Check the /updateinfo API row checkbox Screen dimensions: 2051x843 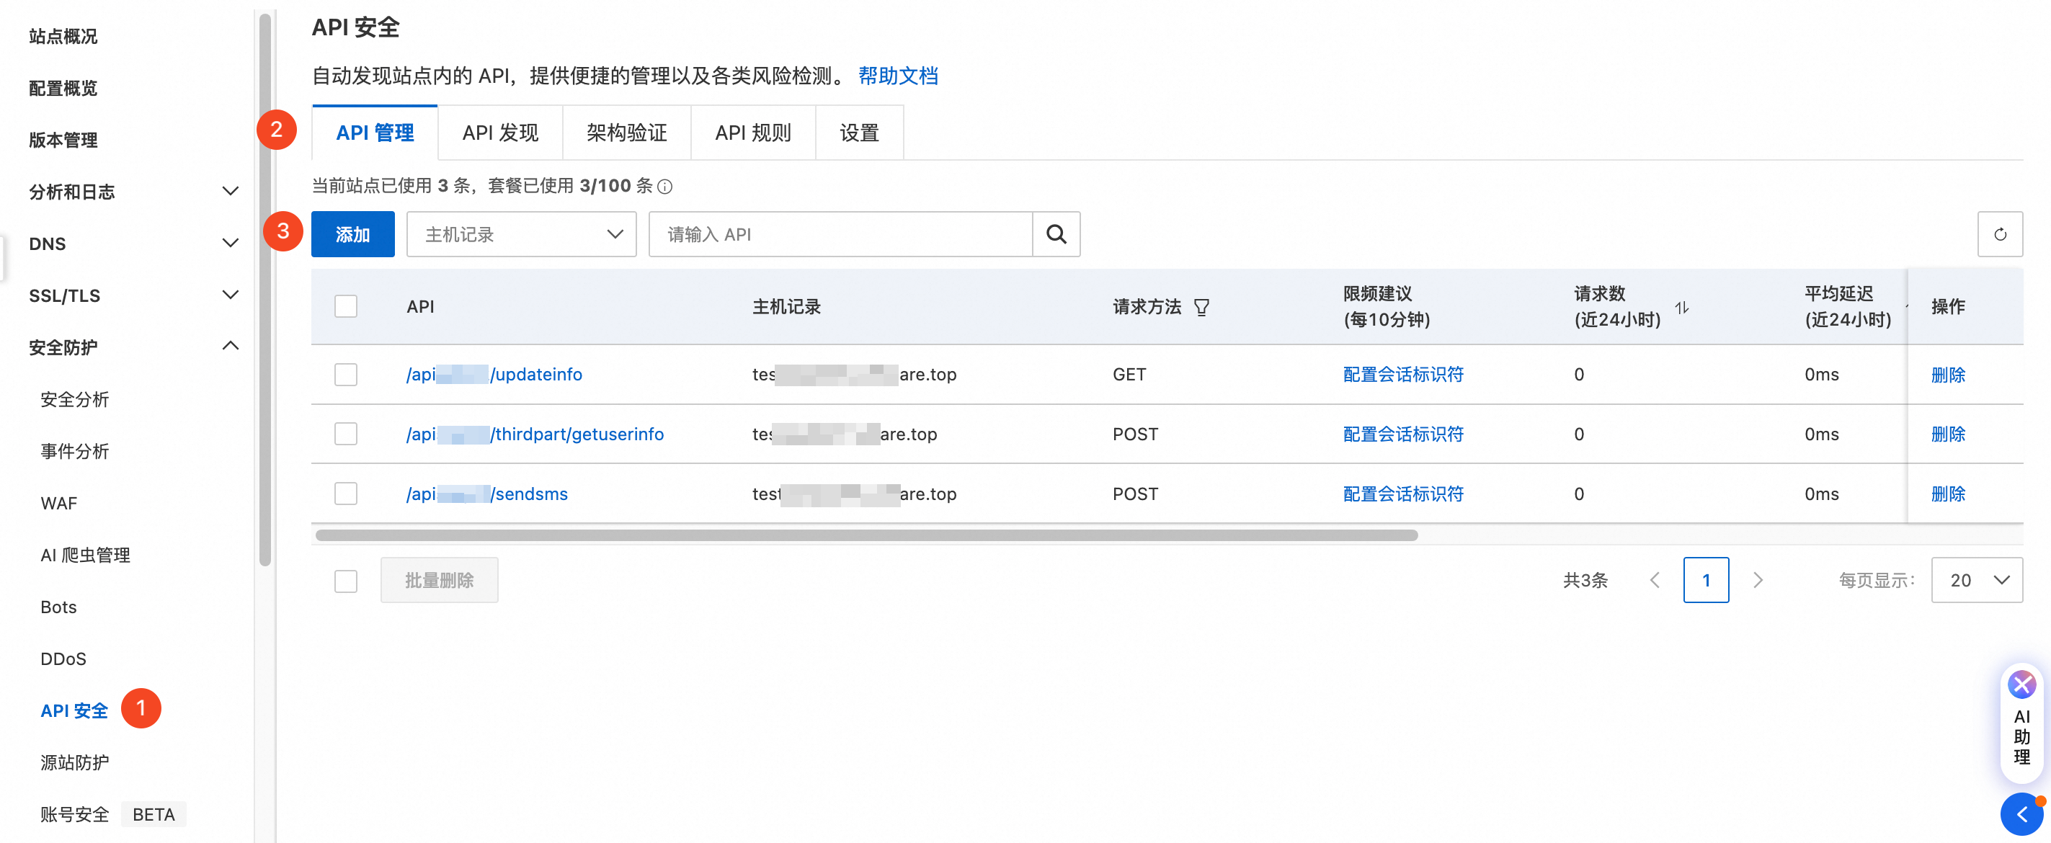[x=345, y=374]
